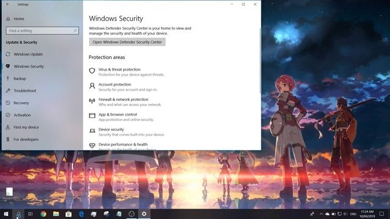
Task: Click the Windows Security shield icon in sidebar
Action: (x=8, y=66)
